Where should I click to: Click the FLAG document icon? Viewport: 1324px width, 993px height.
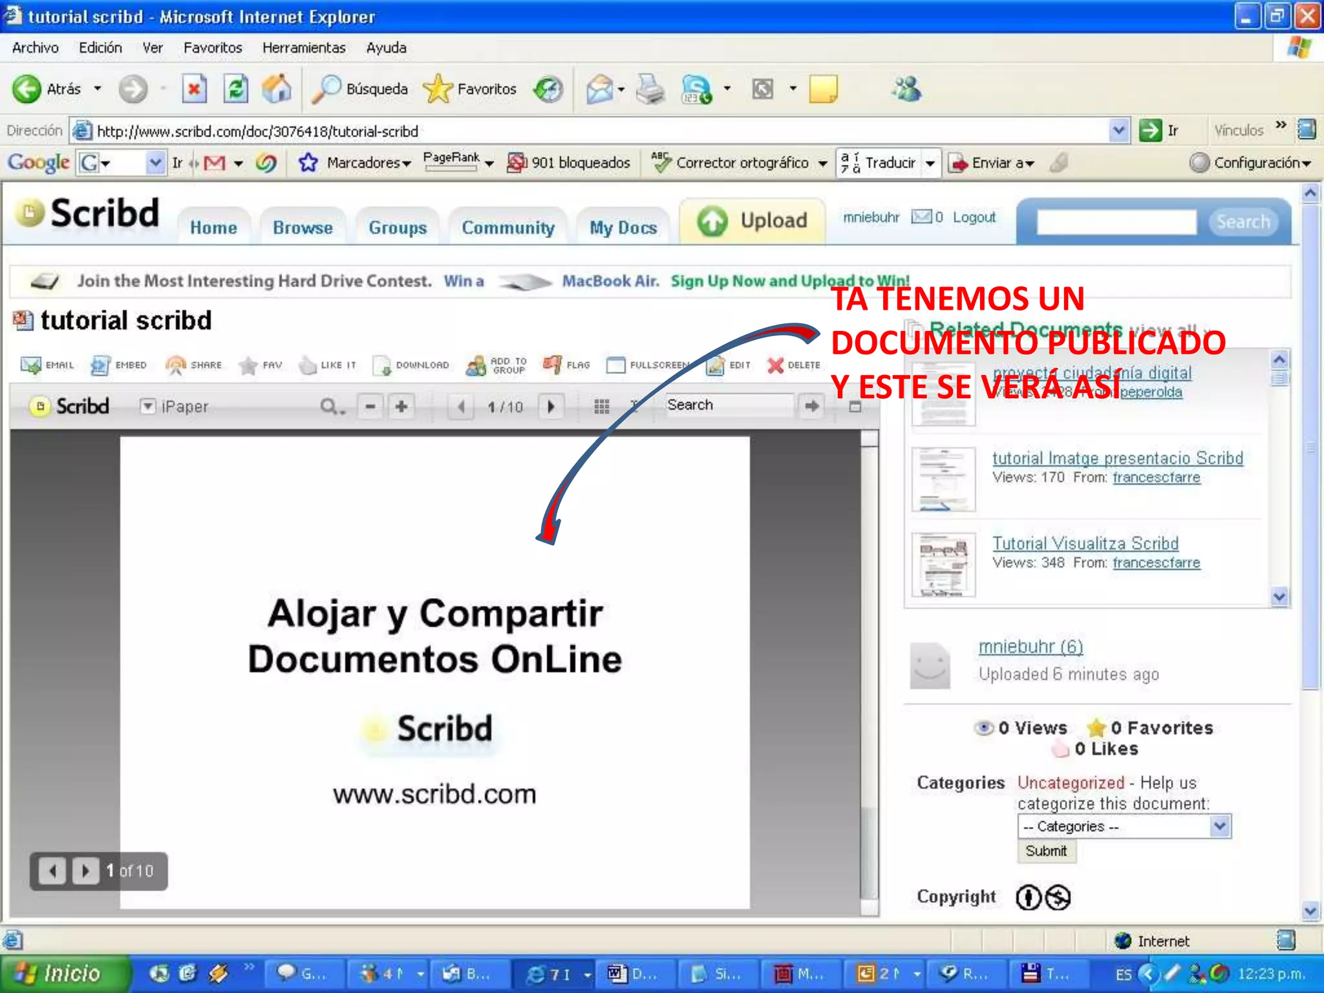coord(566,365)
